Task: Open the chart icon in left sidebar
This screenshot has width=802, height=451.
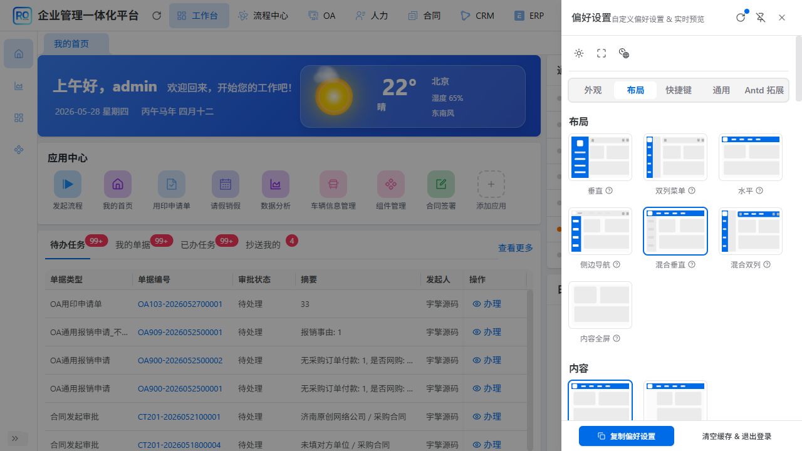Action: click(x=19, y=86)
